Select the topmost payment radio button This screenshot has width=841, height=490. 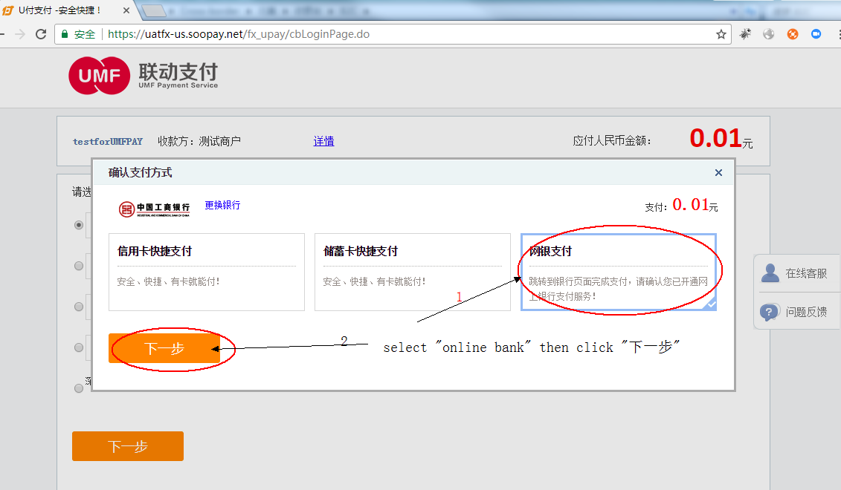pos(79,224)
